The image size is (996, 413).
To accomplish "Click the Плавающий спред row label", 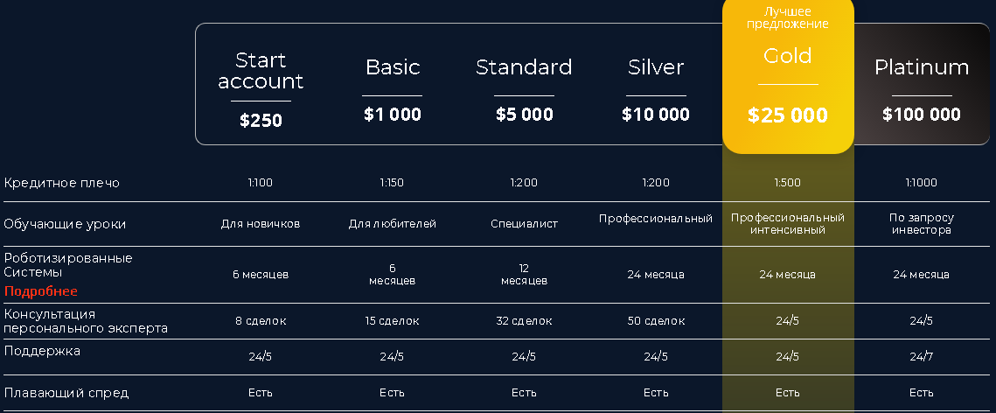I will coord(66,393).
